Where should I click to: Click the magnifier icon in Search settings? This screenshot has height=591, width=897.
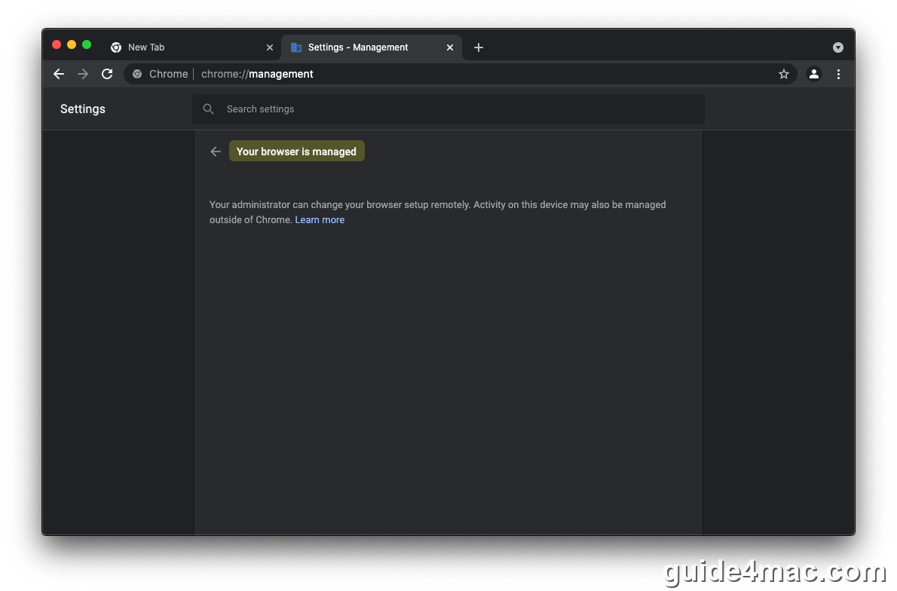pos(208,109)
